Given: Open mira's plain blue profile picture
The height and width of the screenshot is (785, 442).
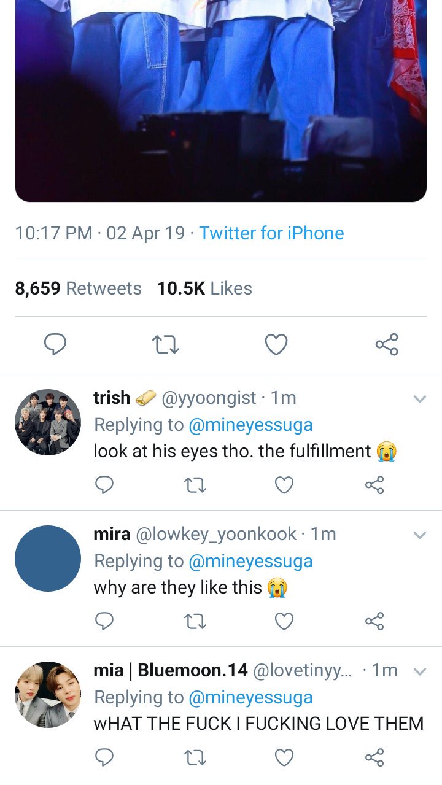Looking at the screenshot, I should tap(48, 559).
